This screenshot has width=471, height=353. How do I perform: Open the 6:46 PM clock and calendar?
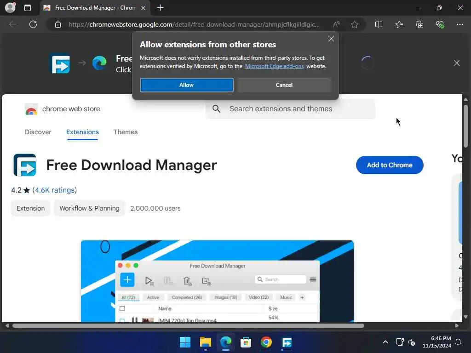point(437,342)
